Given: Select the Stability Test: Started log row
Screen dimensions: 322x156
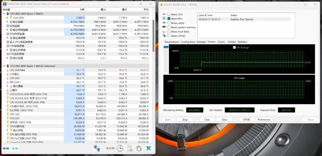Looking at the screenshot, I should pyautogui.click(x=244, y=19).
